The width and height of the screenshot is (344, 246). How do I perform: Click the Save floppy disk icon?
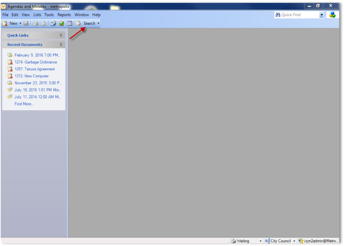[26, 23]
